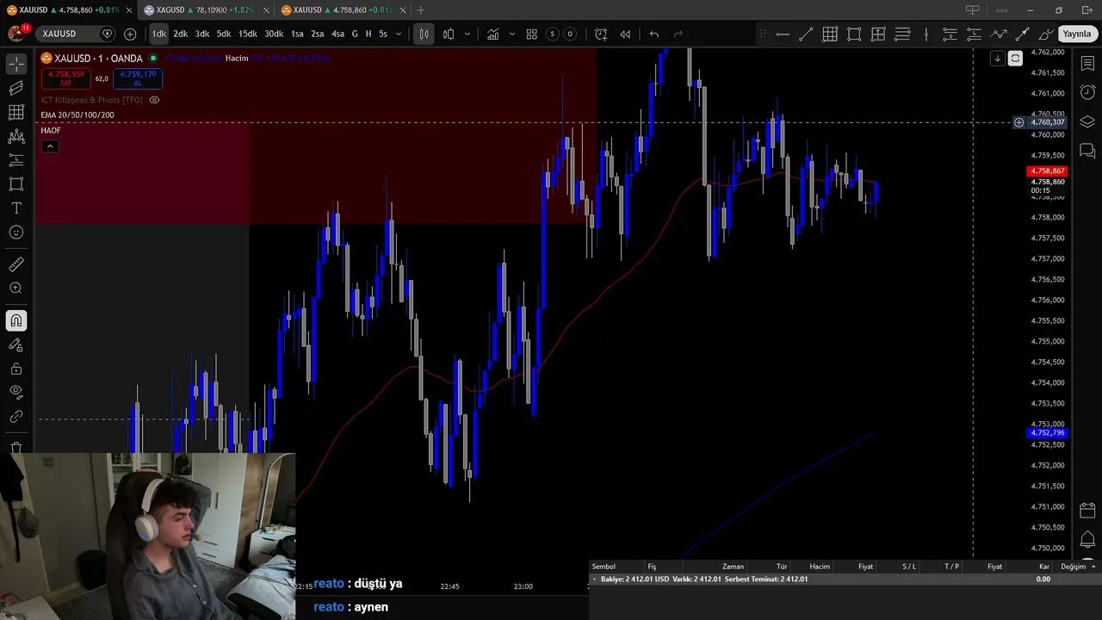Open the object tree layers panel
The width and height of the screenshot is (1102, 620).
pos(1087,121)
